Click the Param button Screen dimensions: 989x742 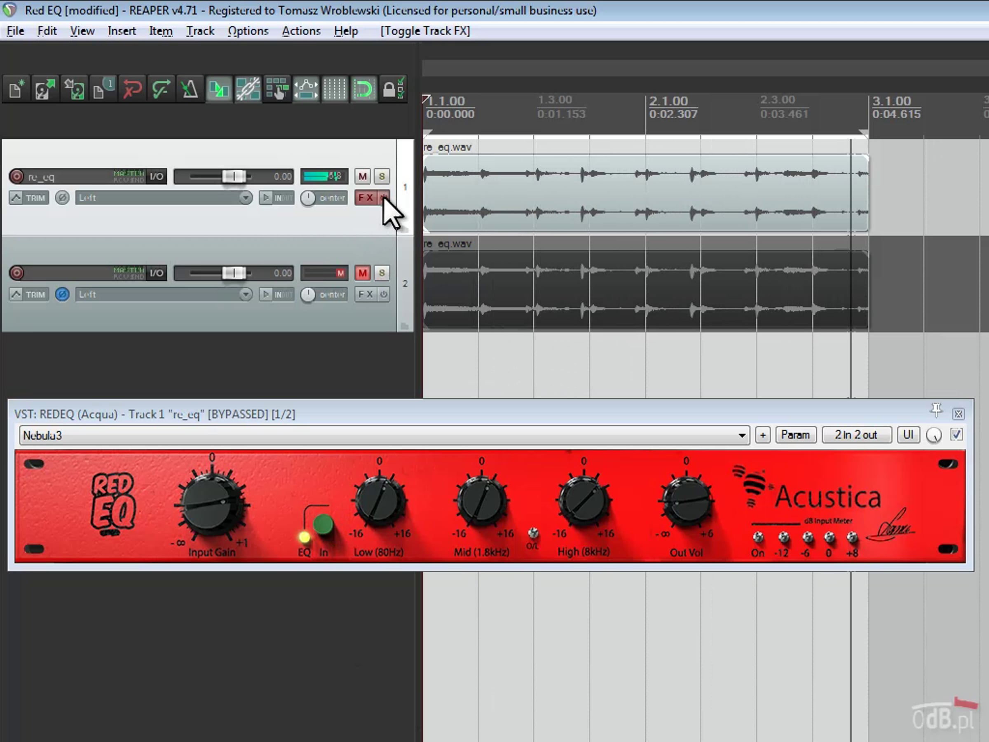point(795,435)
